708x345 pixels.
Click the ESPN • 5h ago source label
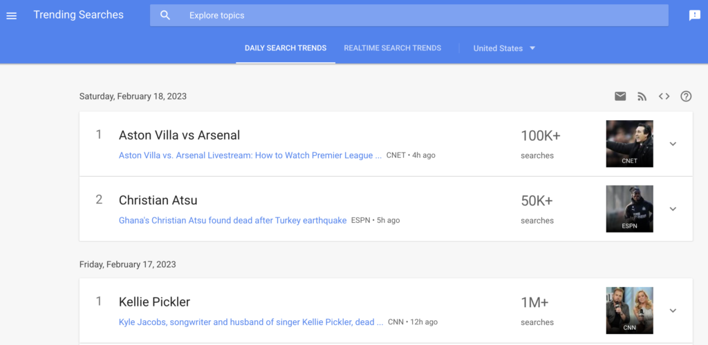[x=375, y=220]
